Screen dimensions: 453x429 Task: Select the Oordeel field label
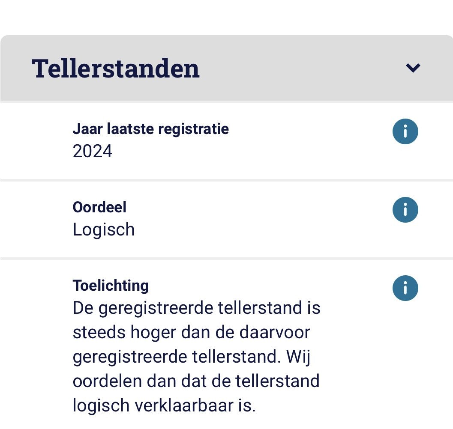point(99,207)
